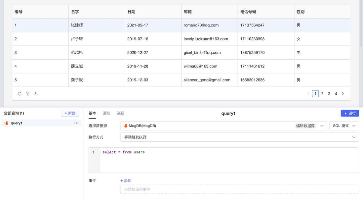Image resolution: width=363 pixels, height=201 pixels.
Task: Click the table refresh icon
Action: tap(20, 94)
